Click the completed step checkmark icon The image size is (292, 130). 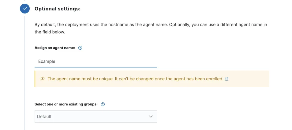coord(25,9)
